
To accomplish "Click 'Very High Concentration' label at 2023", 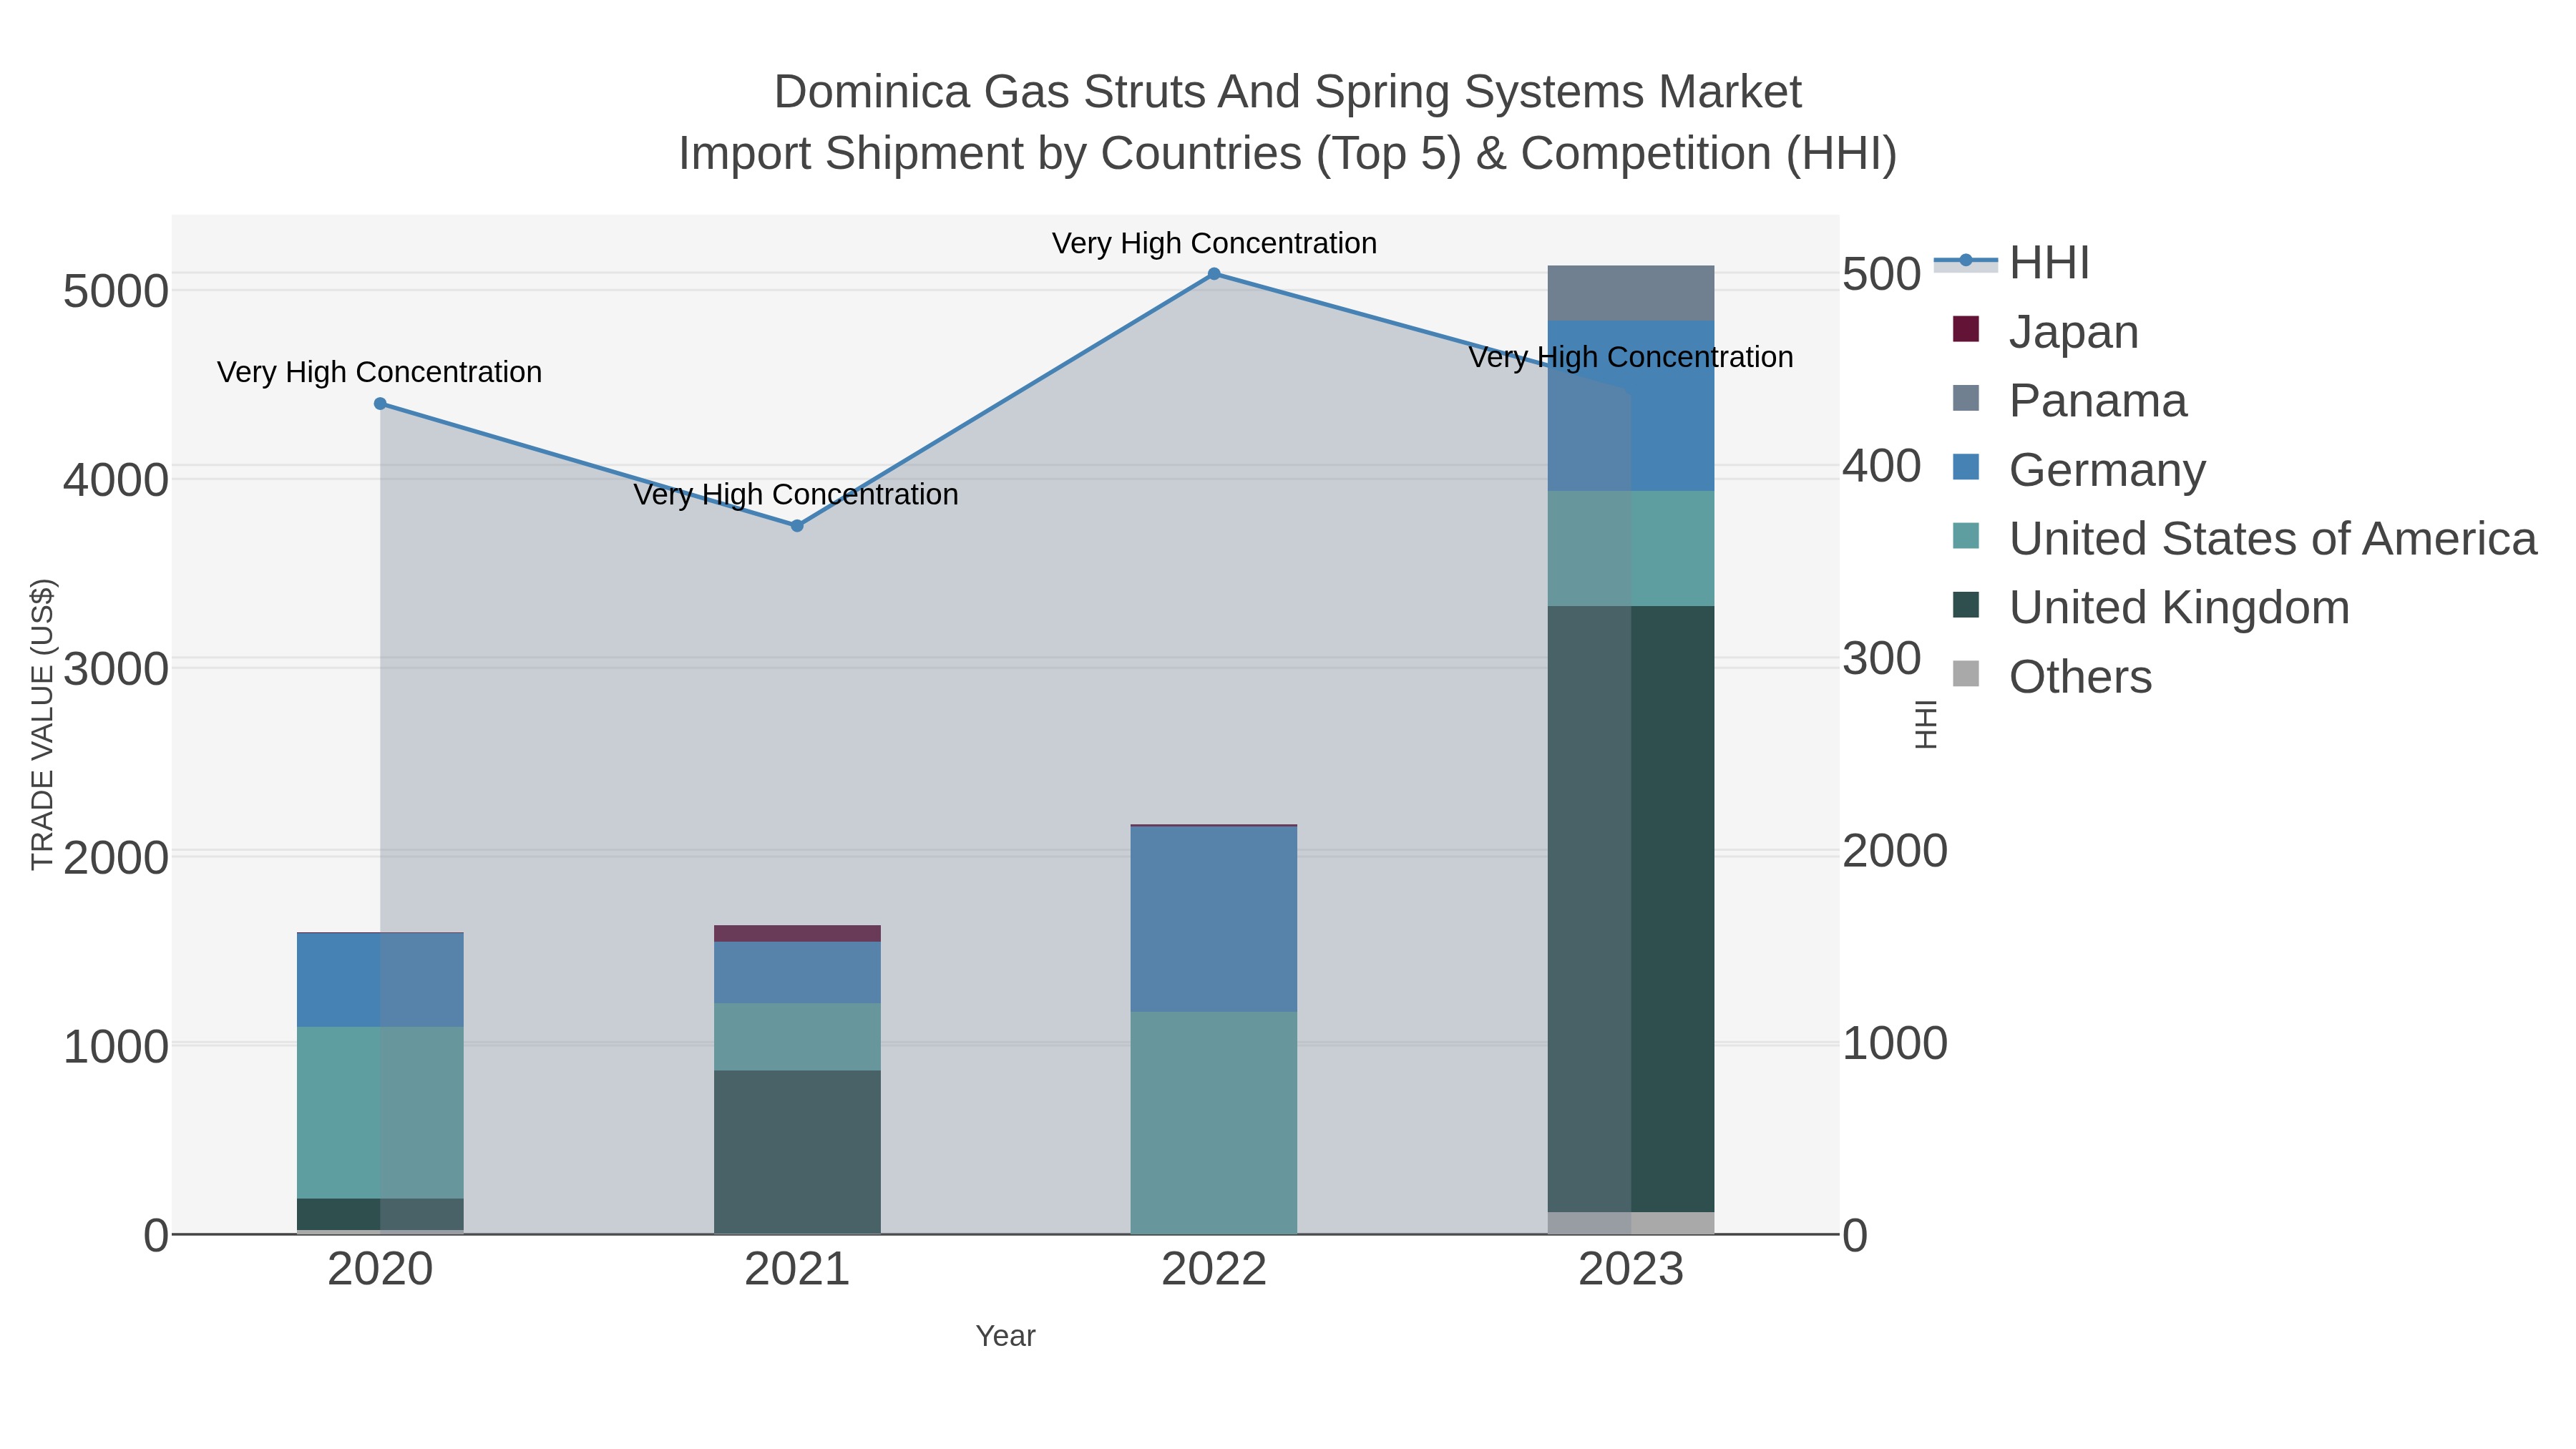I will click(x=1631, y=357).
